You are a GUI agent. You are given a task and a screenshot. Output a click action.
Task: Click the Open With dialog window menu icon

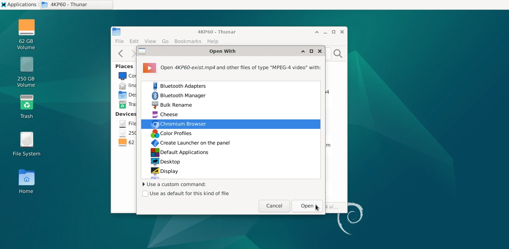coord(142,51)
